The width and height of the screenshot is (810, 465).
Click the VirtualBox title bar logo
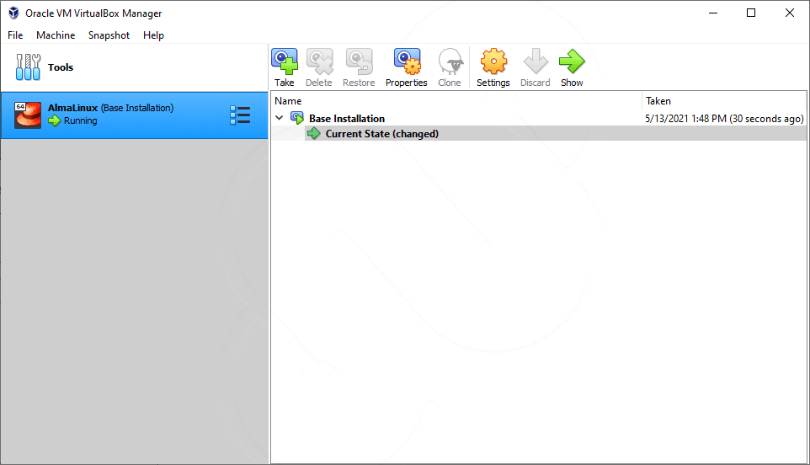(14, 13)
